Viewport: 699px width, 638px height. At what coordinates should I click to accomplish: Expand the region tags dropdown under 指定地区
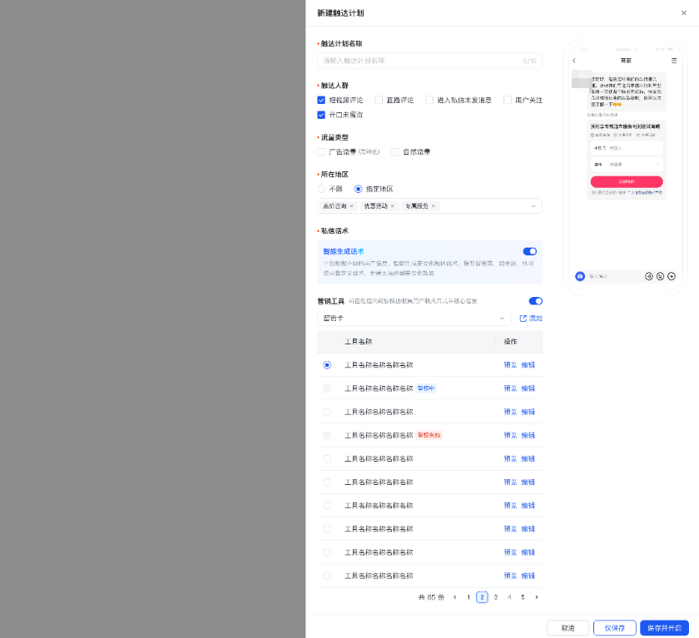coord(533,205)
